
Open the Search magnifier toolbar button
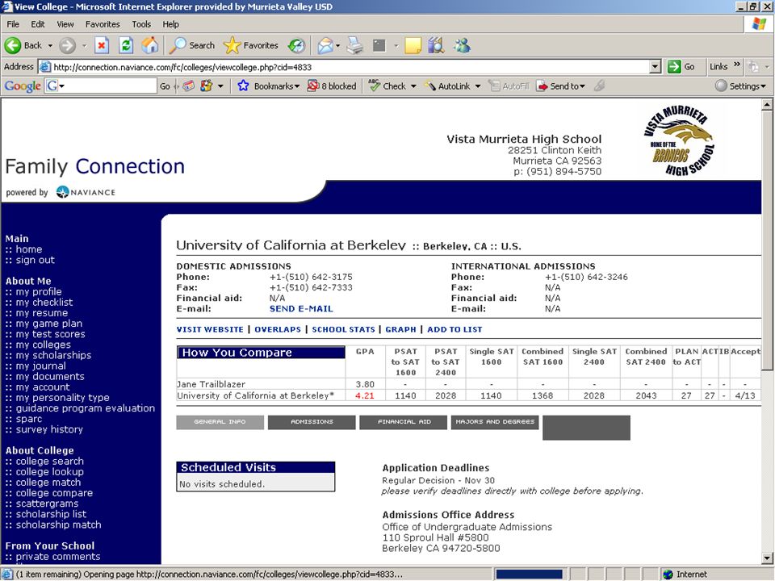[x=192, y=45]
